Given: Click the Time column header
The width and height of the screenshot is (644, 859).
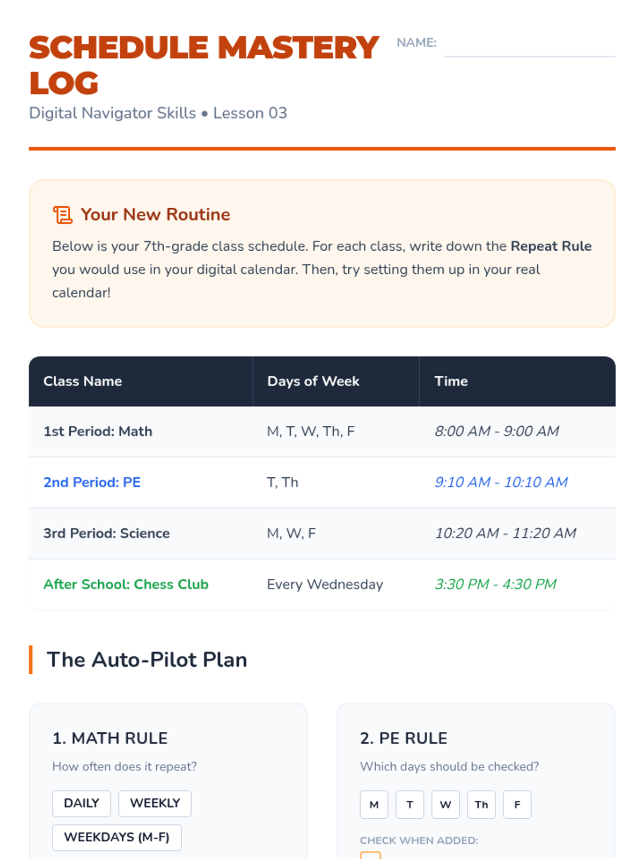Looking at the screenshot, I should click(x=451, y=381).
